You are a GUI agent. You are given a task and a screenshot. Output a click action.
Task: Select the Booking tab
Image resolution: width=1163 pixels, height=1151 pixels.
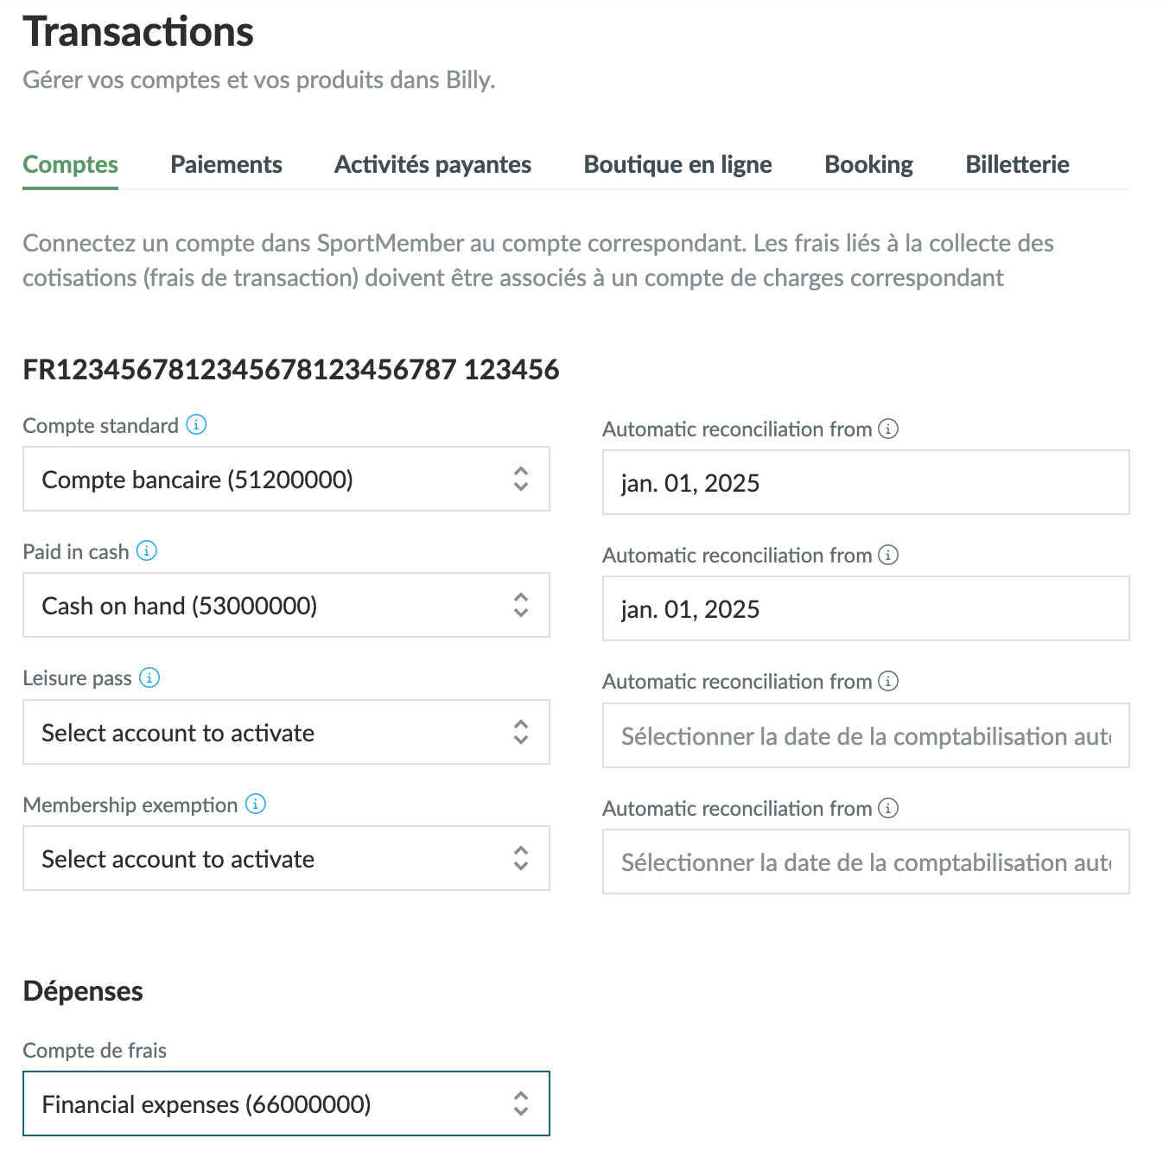(869, 164)
